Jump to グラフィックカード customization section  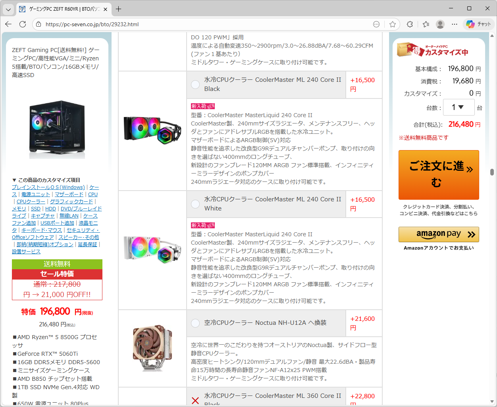71,202
